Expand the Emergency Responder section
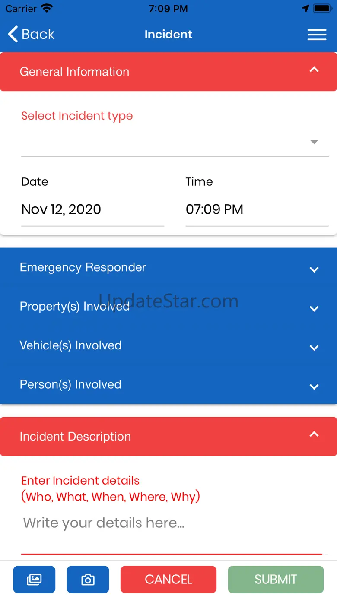337x599 pixels. 314,269
